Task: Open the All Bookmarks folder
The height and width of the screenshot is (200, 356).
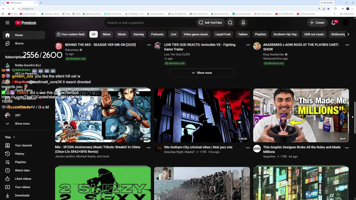Action: (x=347, y=14)
